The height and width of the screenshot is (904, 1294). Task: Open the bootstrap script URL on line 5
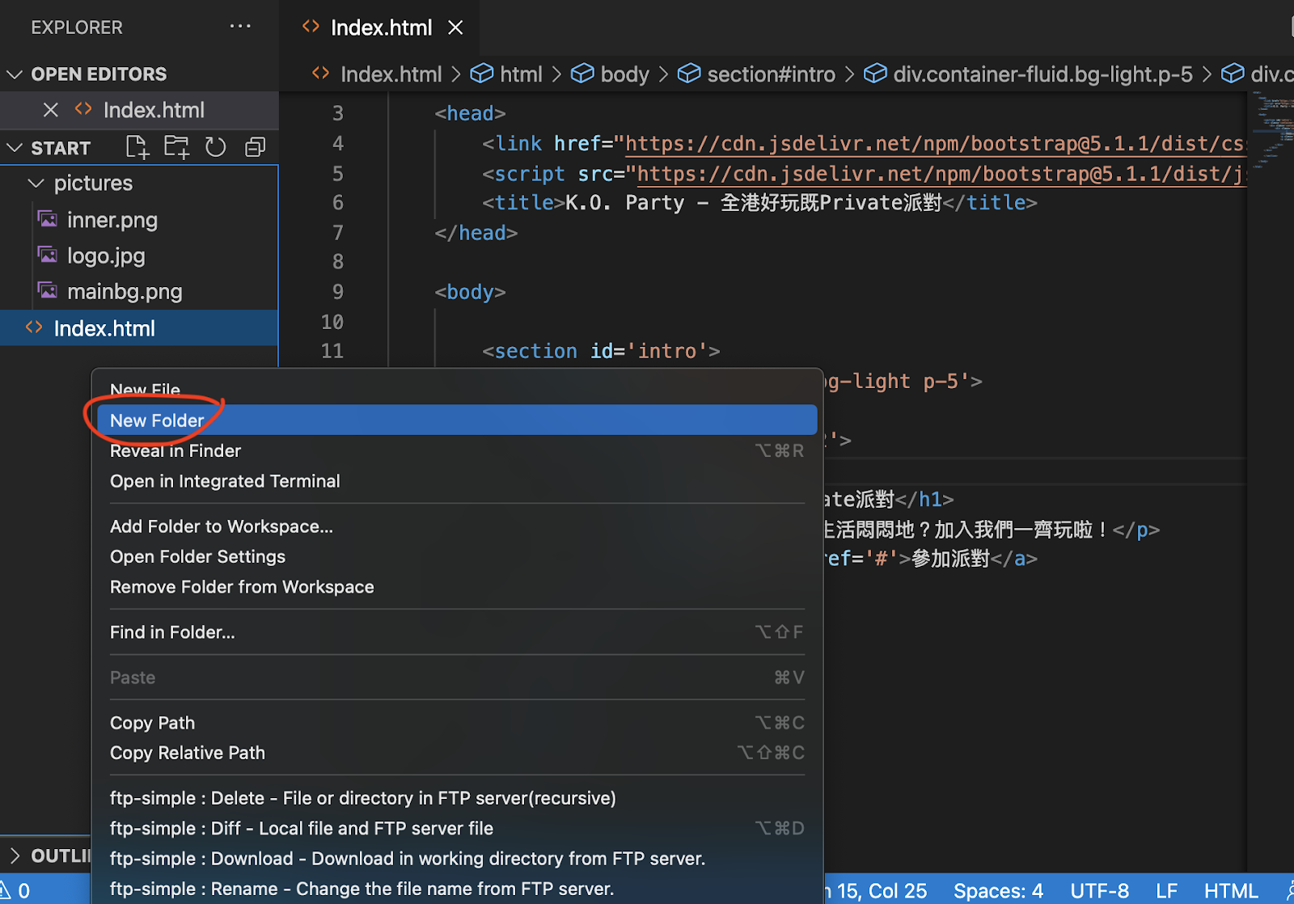click(941, 174)
